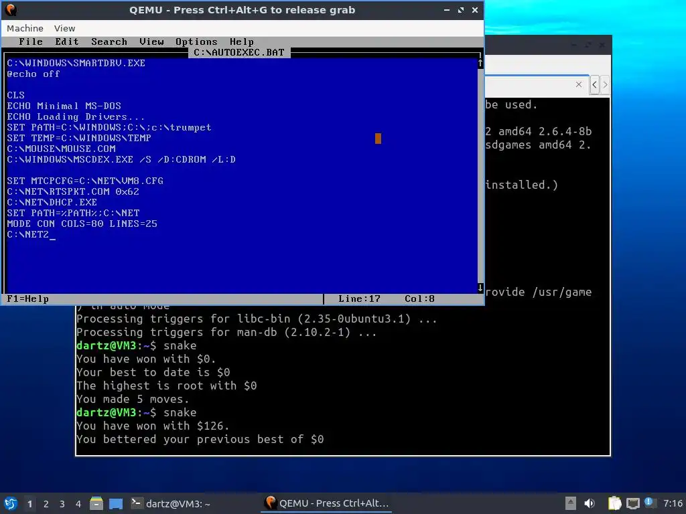The width and height of the screenshot is (686, 514).
Task: Switch to workspace 2
Action: [46, 504]
